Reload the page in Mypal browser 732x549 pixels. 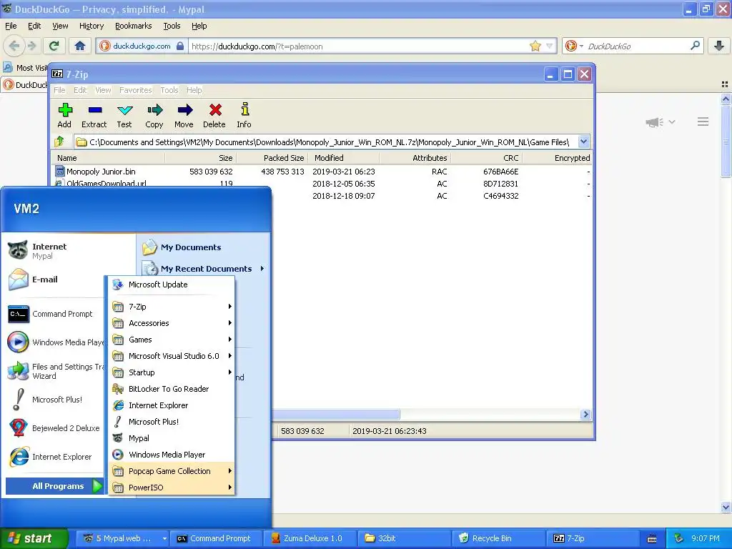pyautogui.click(x=54, y=46)
